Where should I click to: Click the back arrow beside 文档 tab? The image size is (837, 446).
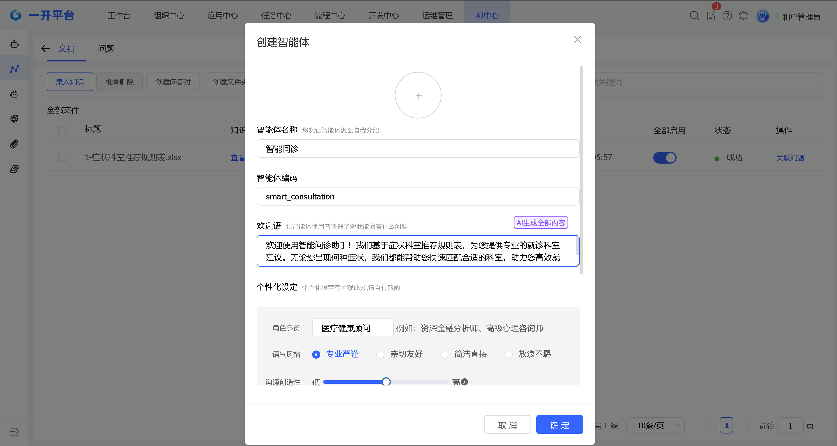(x=45, y=49)
